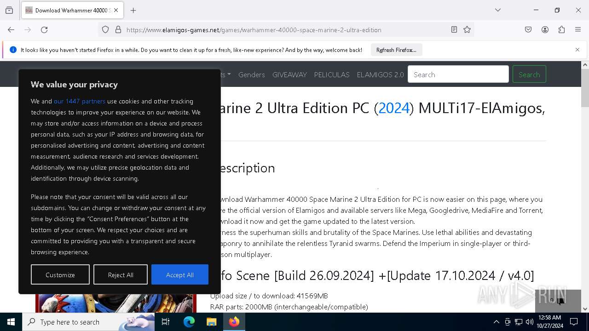Open the tracking protection shield icon

(105, 30)
